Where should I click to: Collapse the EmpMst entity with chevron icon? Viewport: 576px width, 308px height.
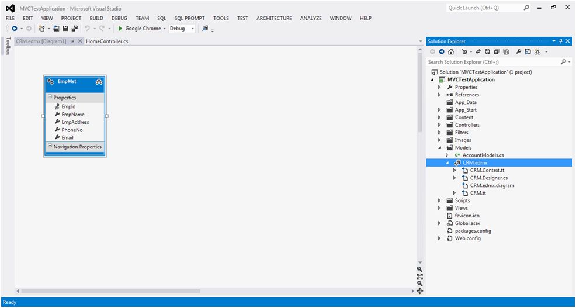99,82
